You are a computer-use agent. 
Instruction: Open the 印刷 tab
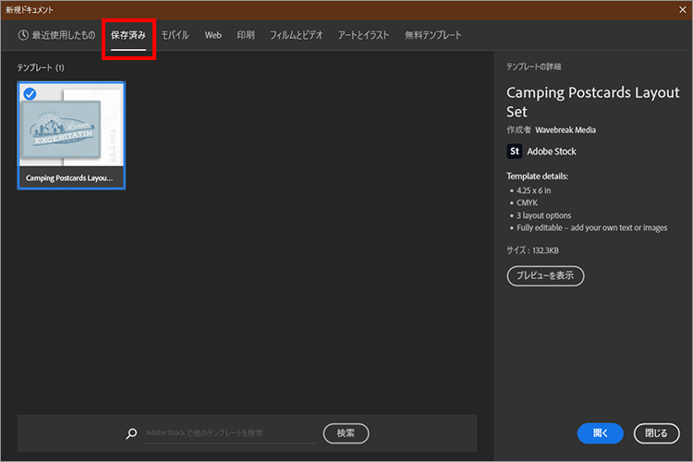point(246,35)
